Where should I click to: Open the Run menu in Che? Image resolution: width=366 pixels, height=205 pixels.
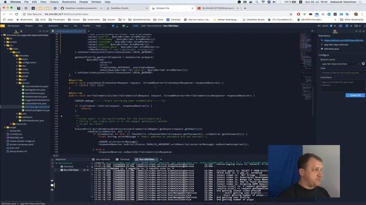coord(66,26)
